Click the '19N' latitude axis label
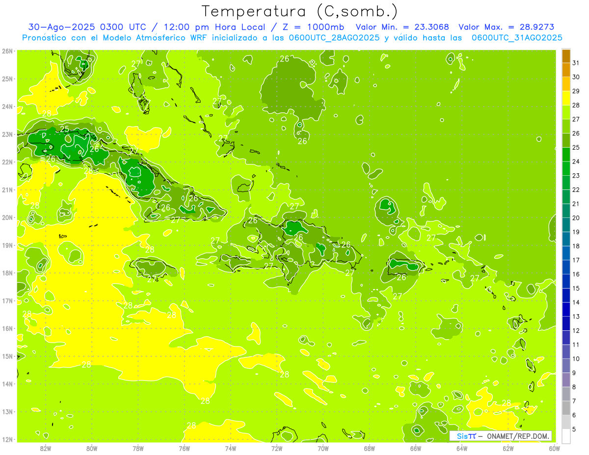Screen dimensions: 589x455 click(7, 245)
